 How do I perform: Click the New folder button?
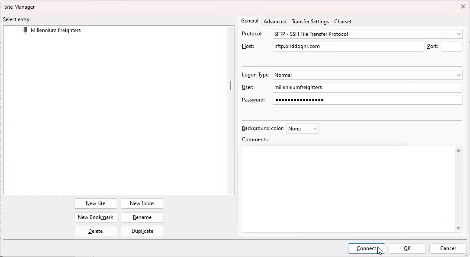pyautogui.click(x=142, y=203)
